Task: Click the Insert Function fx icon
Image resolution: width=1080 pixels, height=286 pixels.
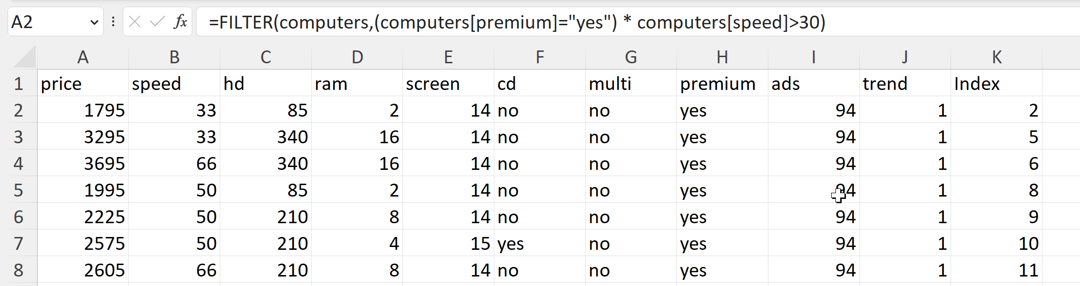Action: (x=181, y=22)
